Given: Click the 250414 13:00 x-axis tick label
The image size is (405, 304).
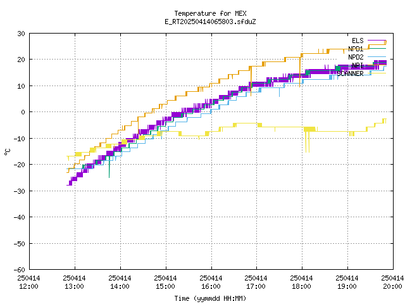Looking at the screenshot, I should pyautogui.click(x=75, y=282).
